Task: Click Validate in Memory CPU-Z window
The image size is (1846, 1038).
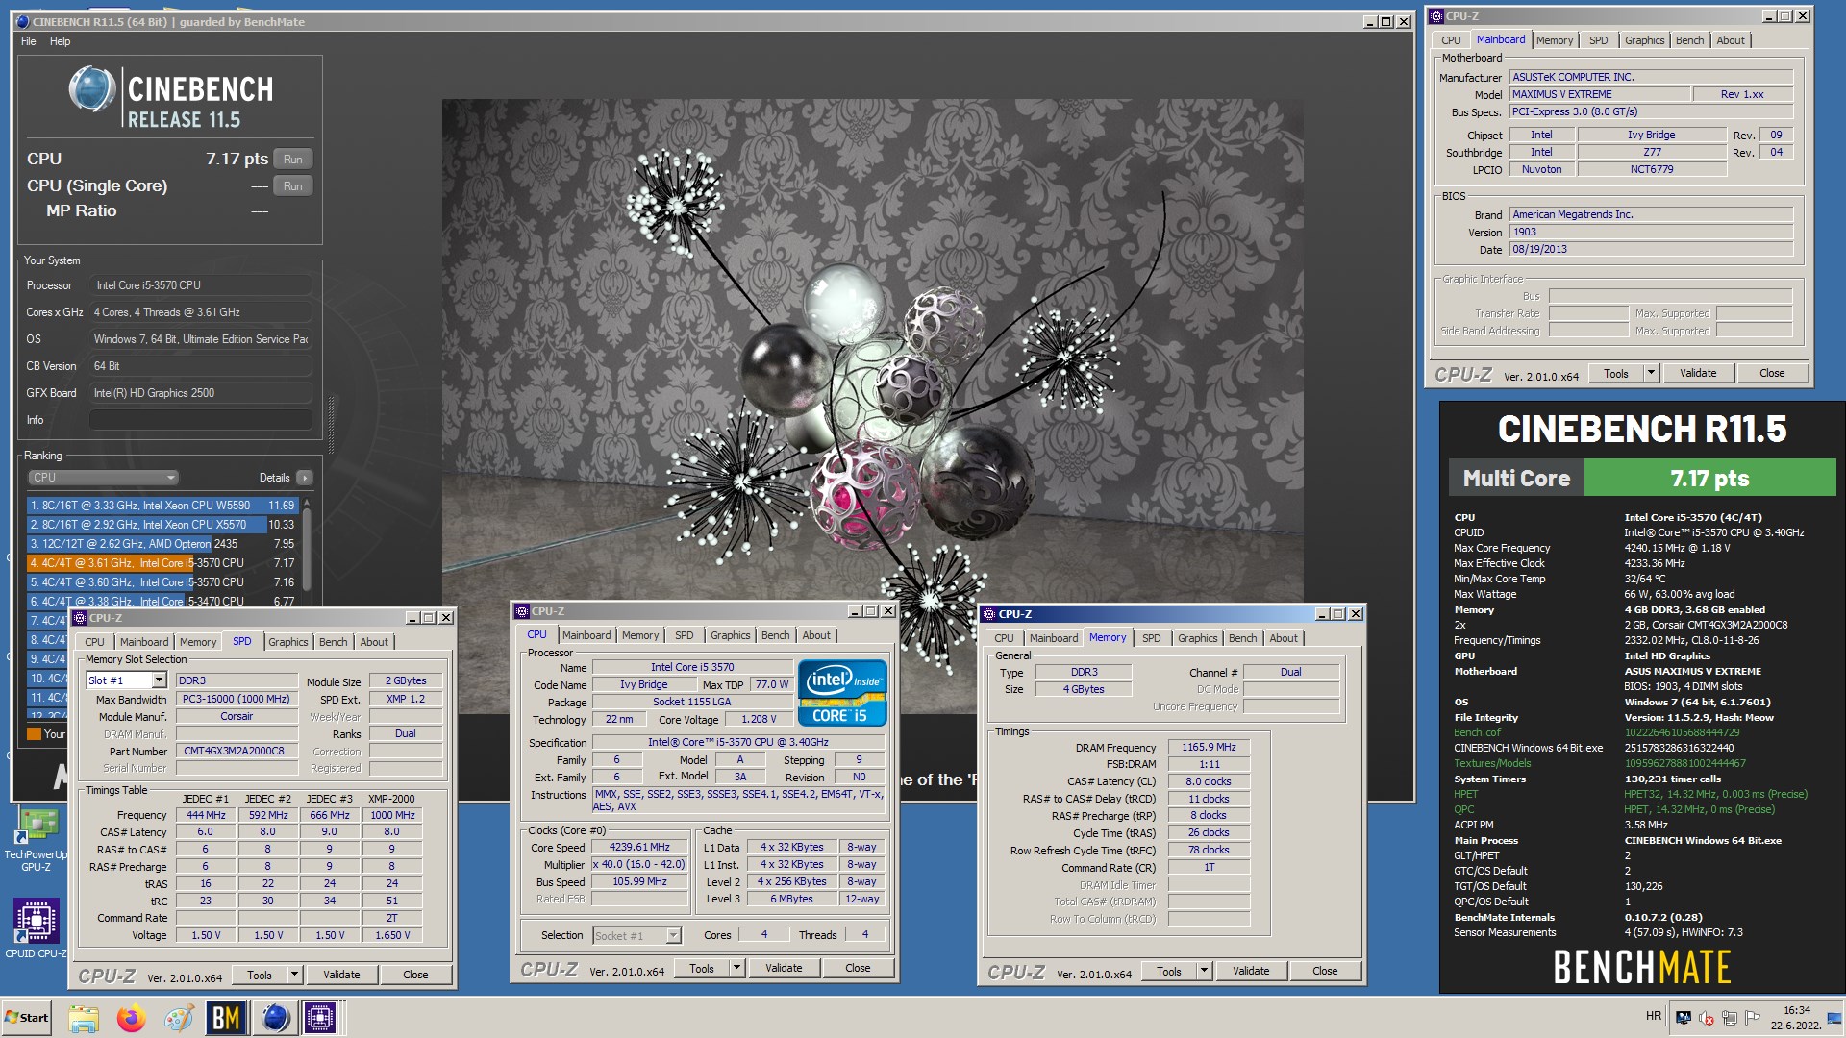Action: (1251, 971)
